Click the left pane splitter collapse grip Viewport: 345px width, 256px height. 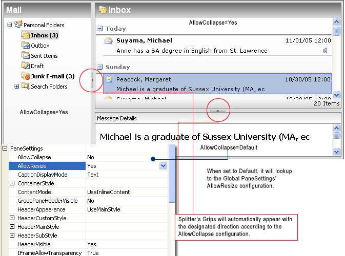point(92,80)
